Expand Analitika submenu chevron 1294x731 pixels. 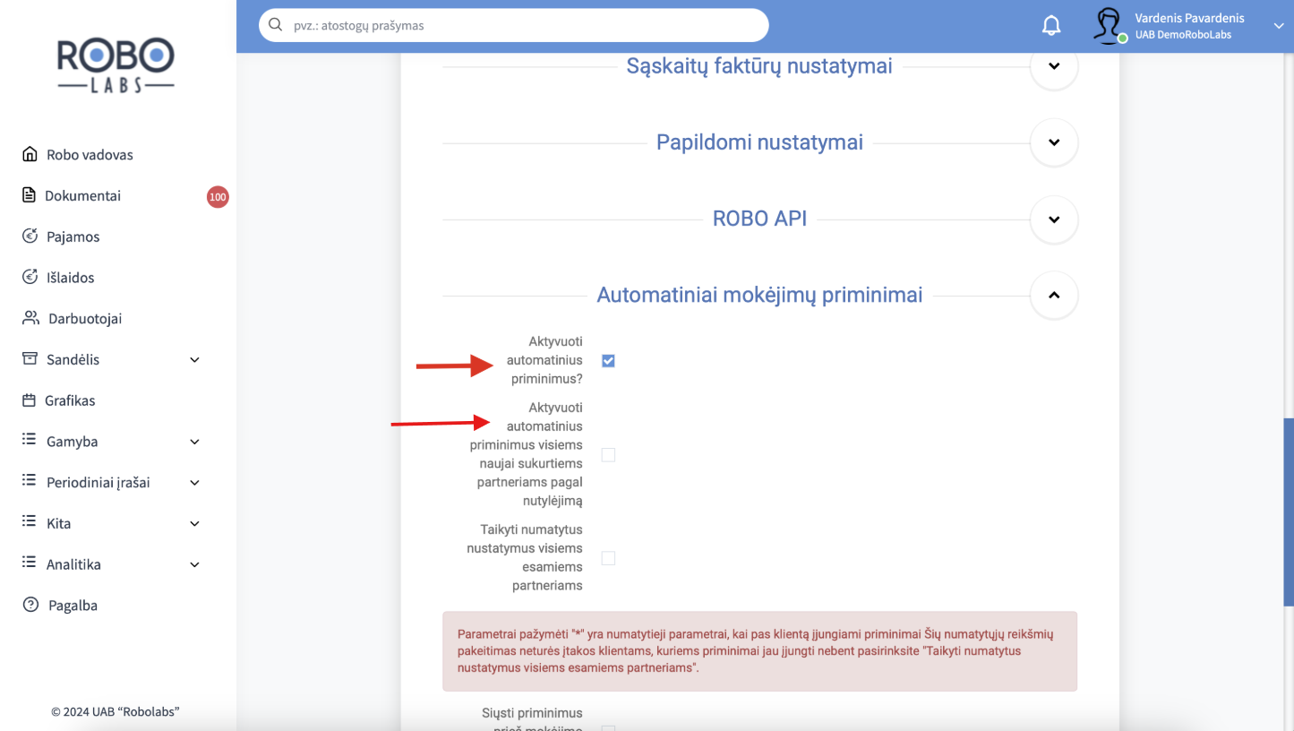tap(195, 565)
